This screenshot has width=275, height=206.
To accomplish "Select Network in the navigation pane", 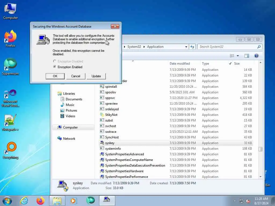I will (x=69, y=139).
